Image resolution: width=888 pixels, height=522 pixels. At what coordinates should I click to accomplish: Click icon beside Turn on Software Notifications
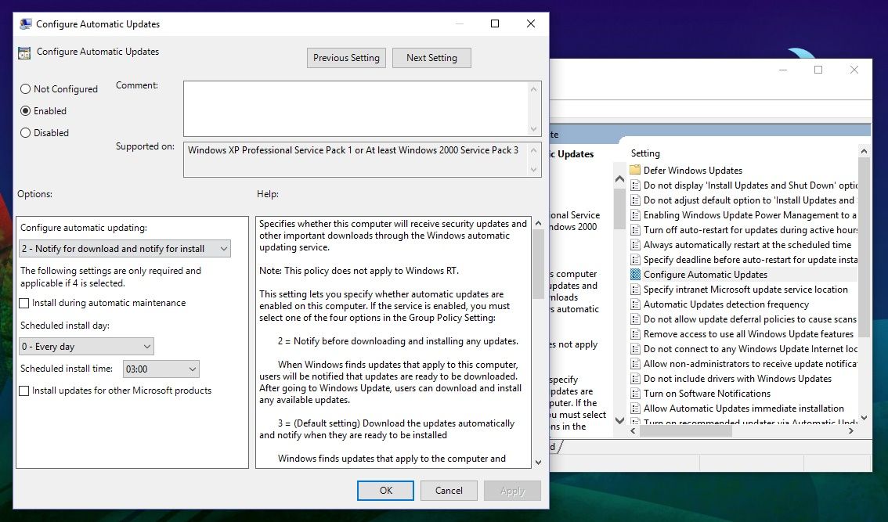point(635,394)
